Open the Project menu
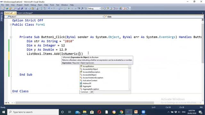The image size is (205, 115). pos(20,5)
